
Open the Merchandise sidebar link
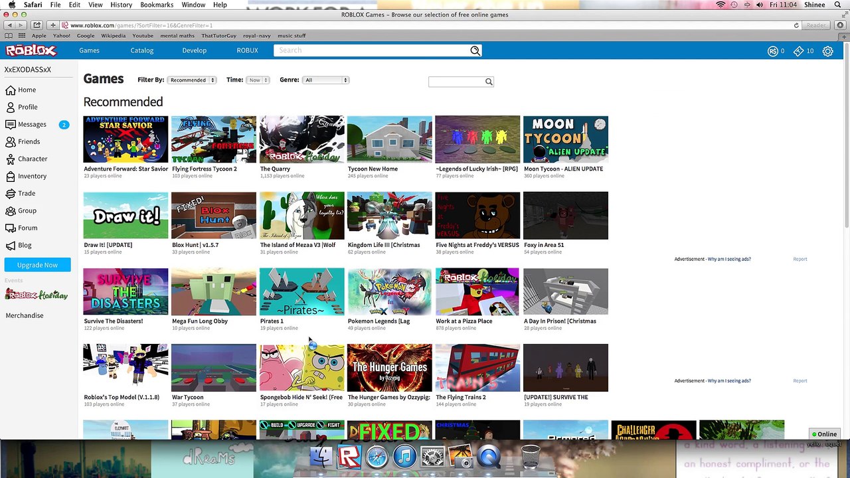click(25, 315)
